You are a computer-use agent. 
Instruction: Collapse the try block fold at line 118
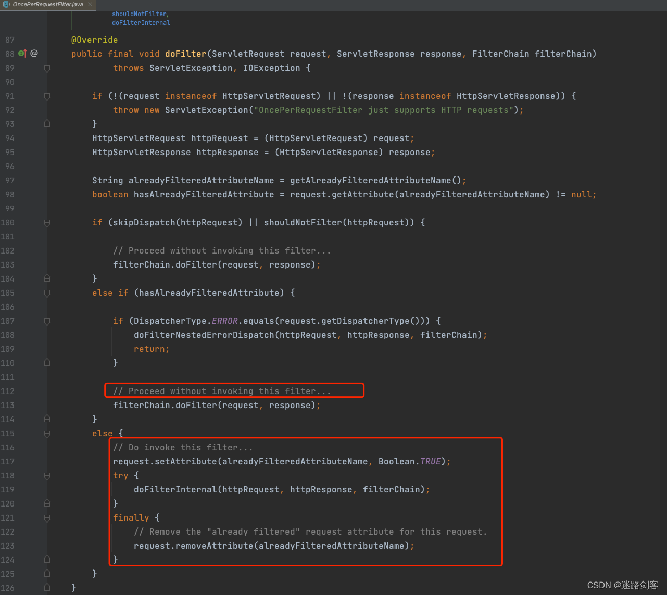(x=47, y=475)
